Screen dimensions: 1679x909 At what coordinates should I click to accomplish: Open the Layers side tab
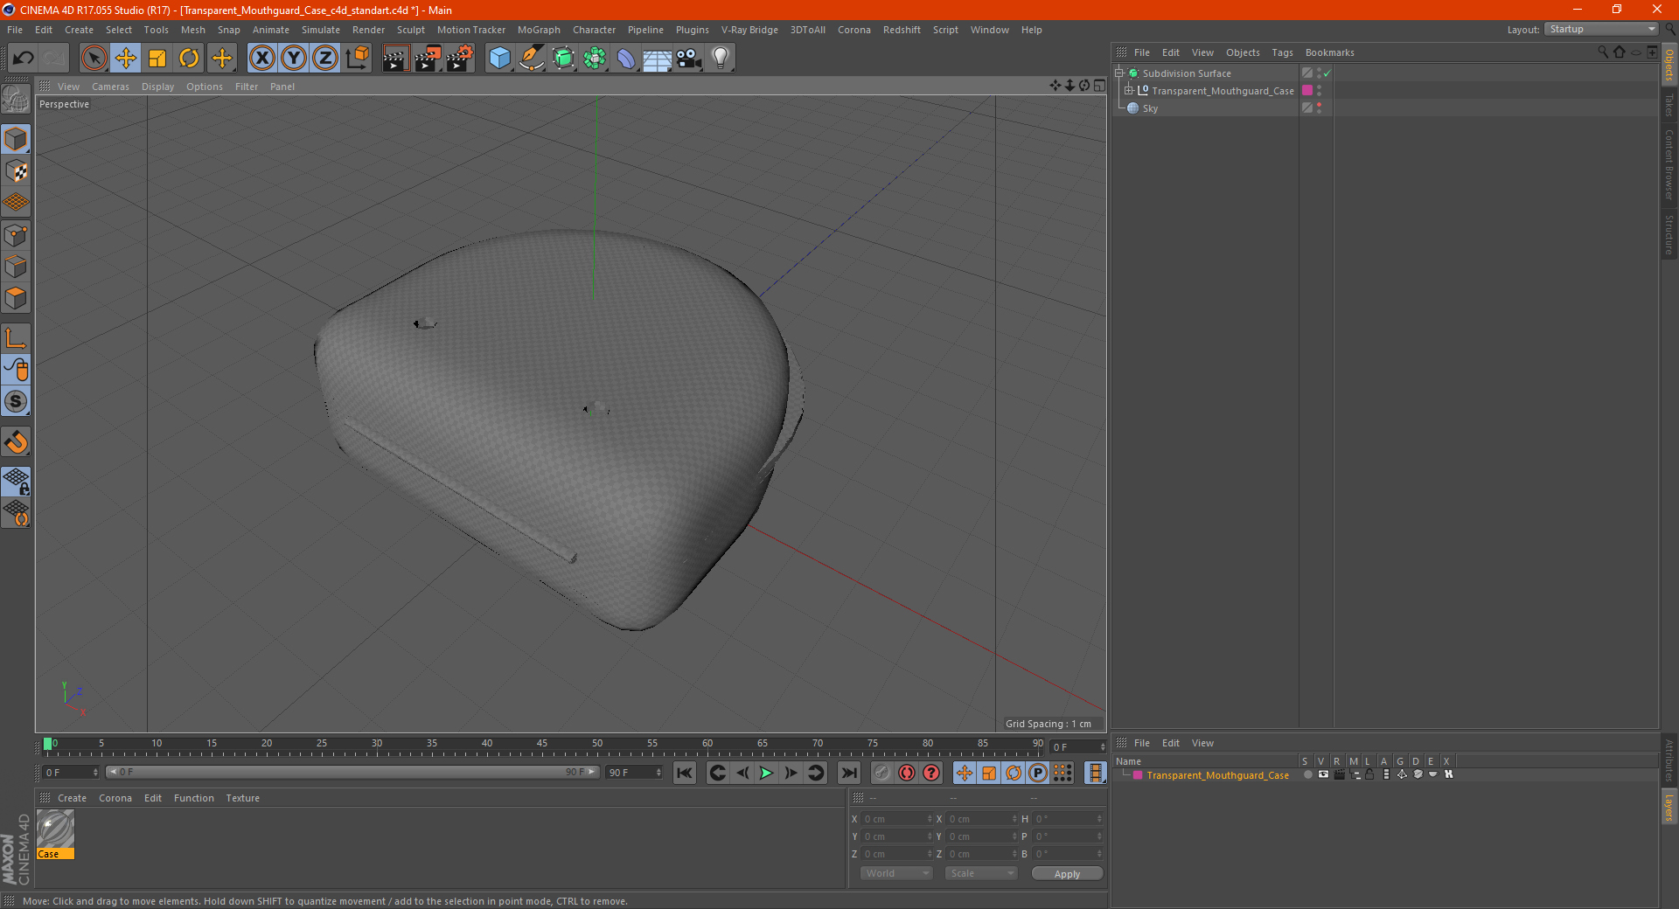(x=1669, y=806)
